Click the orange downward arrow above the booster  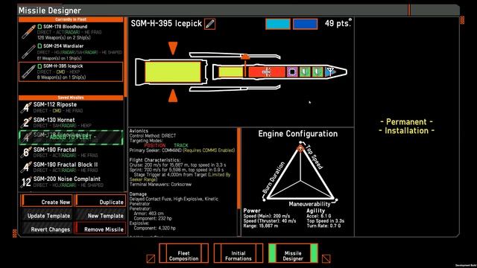click(173, 48)
